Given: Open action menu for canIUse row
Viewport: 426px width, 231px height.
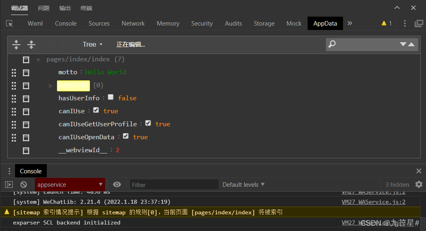Looking at the screenshot, I should tap(26, 112).
